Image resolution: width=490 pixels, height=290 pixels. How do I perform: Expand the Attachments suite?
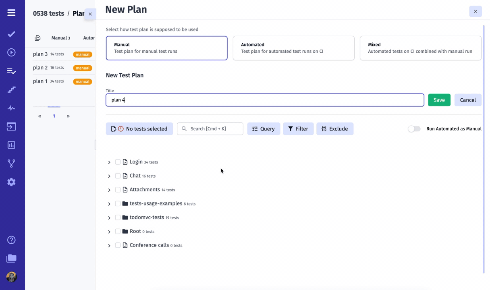coord(109,190)
